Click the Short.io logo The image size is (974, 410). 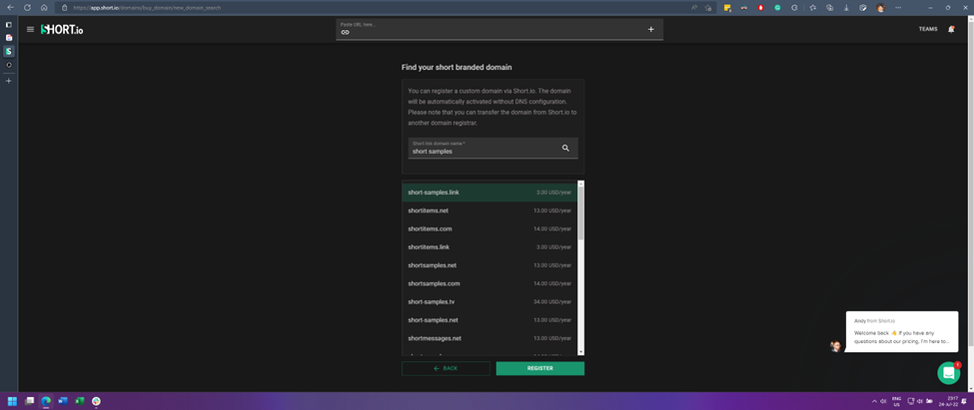tap(62, 29)
